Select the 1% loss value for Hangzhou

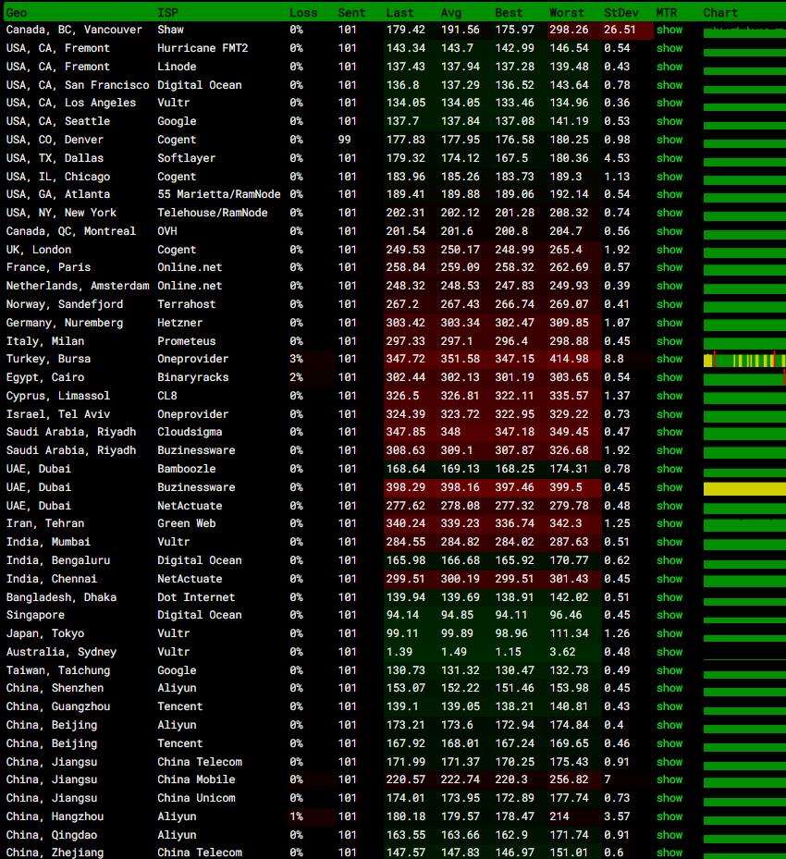(296, 816)
